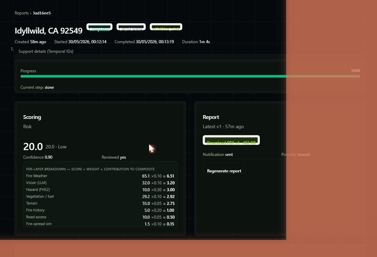Click the 3.00 Hazard contribution value
This screenshot has height=257, width=377.
[x=171, y=190]
